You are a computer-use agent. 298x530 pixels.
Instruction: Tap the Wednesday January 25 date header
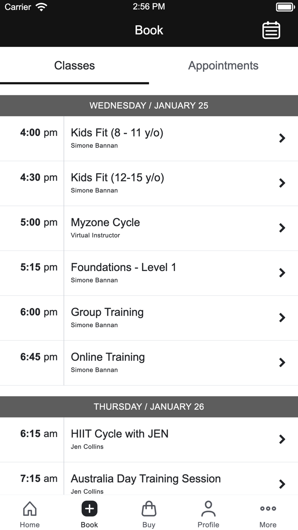149,105
